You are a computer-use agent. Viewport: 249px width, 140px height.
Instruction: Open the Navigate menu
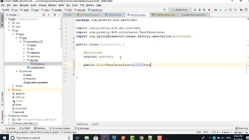point(24,5)
